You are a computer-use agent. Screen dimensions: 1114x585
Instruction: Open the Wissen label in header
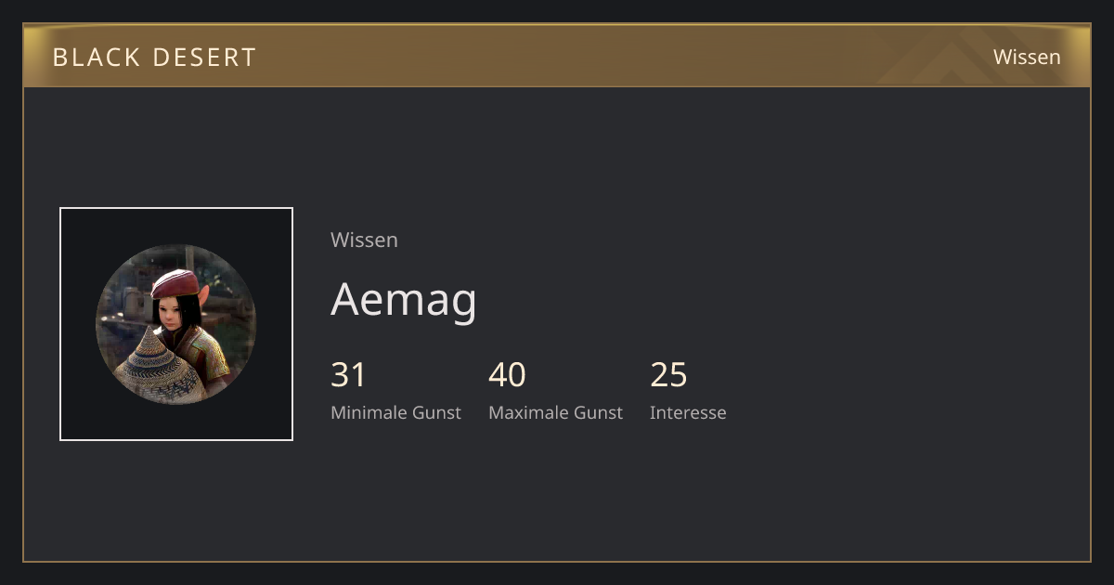coord(1027,57)
